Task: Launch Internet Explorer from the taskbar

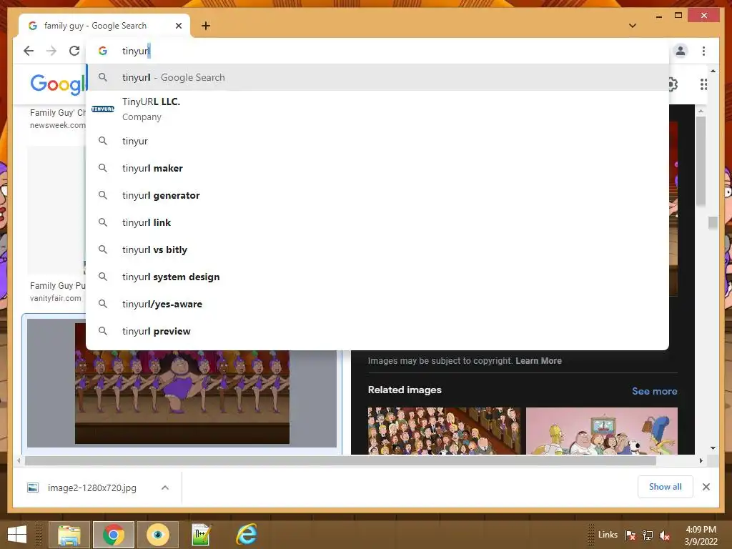Action: (246, 535)
